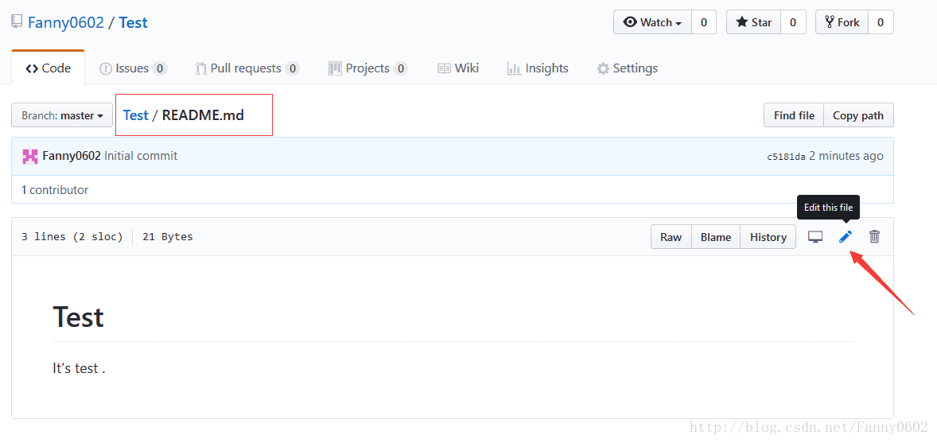Image resolution: width=937 pixels, height=443 pixels.
Task: Expand the Branch: master selector
Action: click(x=62, y=115)
